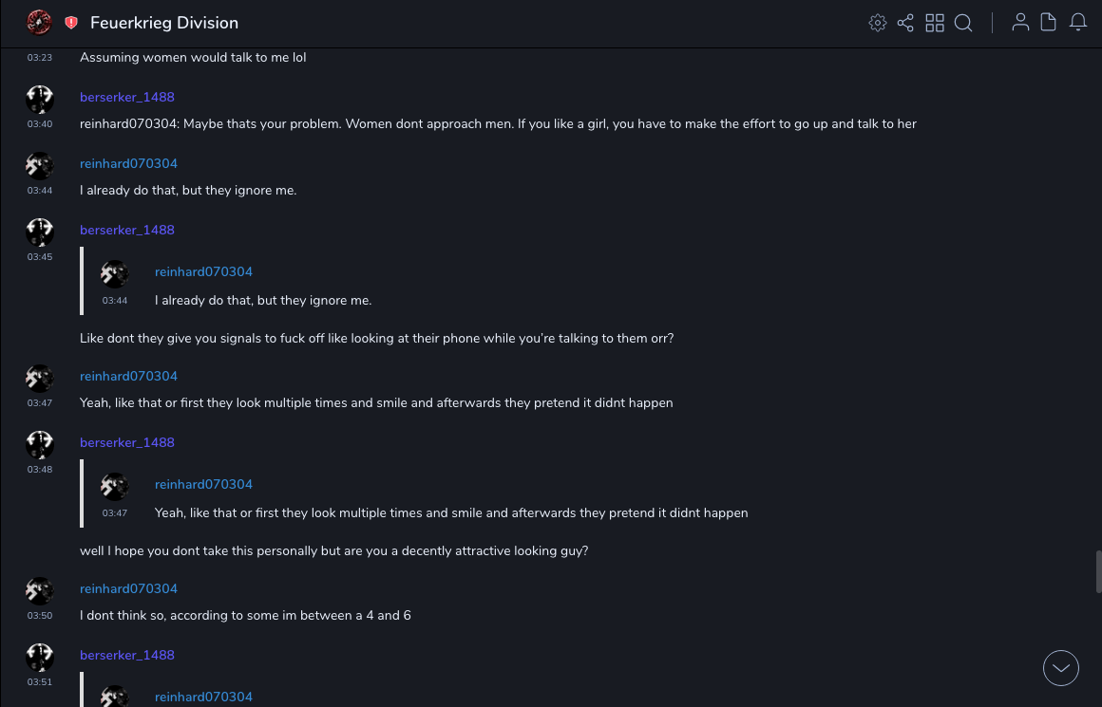The image size is (1102, 707).
Task: Open the user profile icon
Action: pos(1020,23)
